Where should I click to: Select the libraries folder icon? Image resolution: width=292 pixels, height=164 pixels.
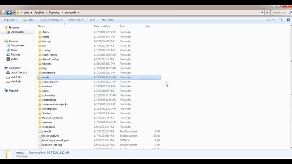[x=40, y=64]
